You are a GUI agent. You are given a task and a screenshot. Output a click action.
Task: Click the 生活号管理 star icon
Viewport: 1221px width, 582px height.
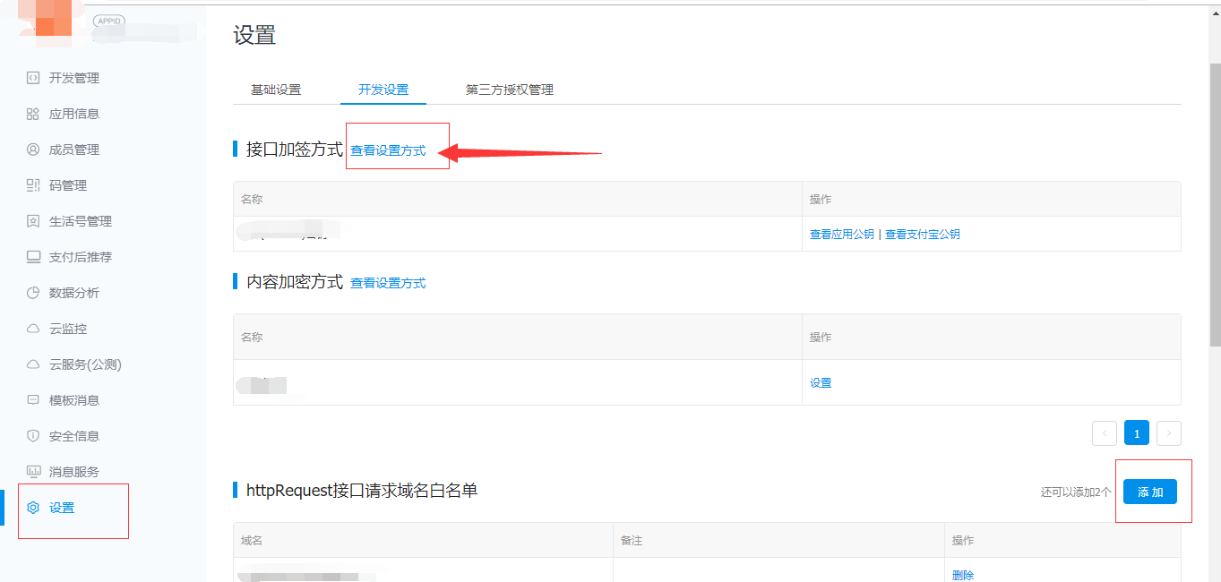click(x=33, y=221)
